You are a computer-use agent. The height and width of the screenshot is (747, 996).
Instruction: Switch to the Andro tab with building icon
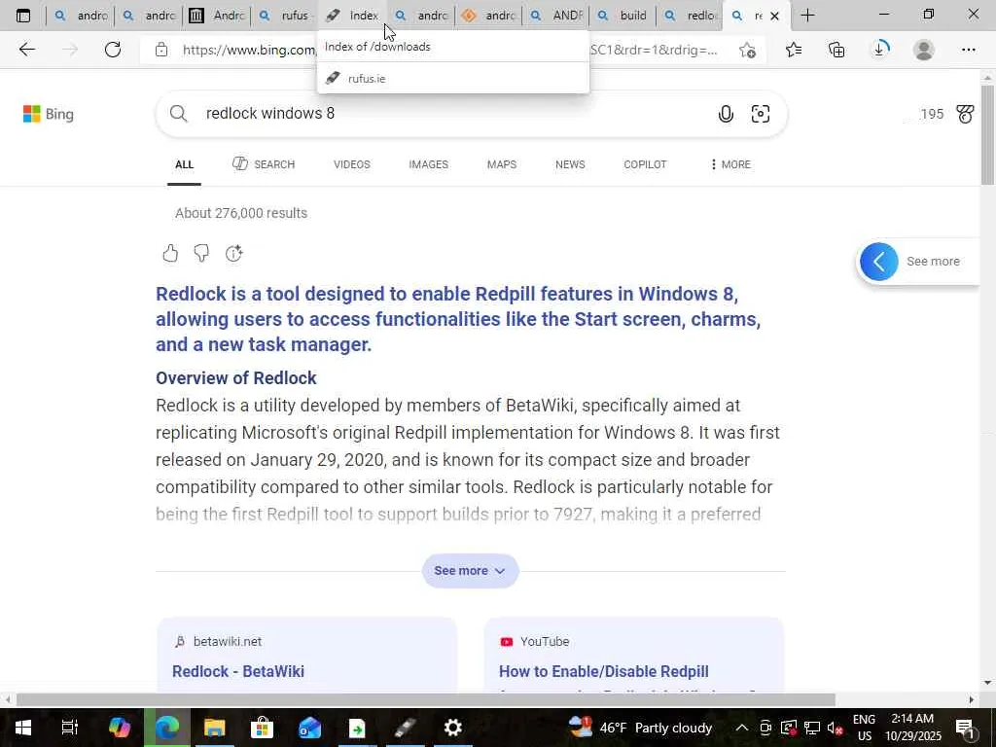(x=216, y=16)
